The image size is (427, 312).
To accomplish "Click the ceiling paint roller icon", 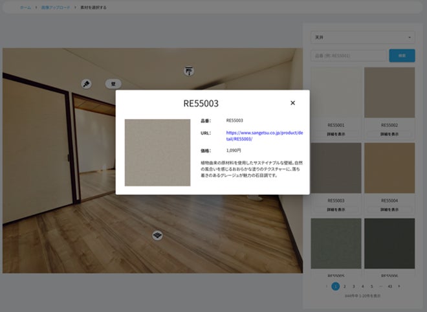I will click(x=189, y=71).
